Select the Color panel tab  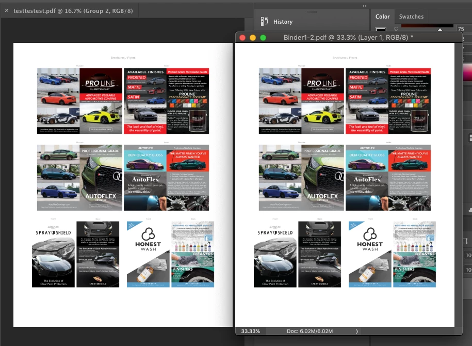(x=382, y=17)
